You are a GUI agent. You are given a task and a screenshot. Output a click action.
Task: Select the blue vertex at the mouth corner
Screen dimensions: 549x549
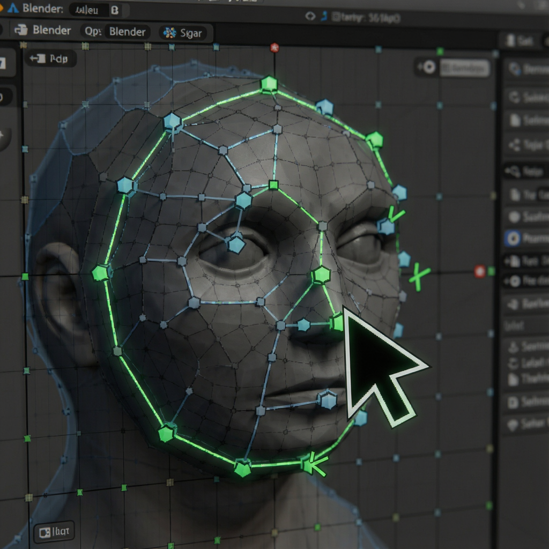(x=328, y=400)
